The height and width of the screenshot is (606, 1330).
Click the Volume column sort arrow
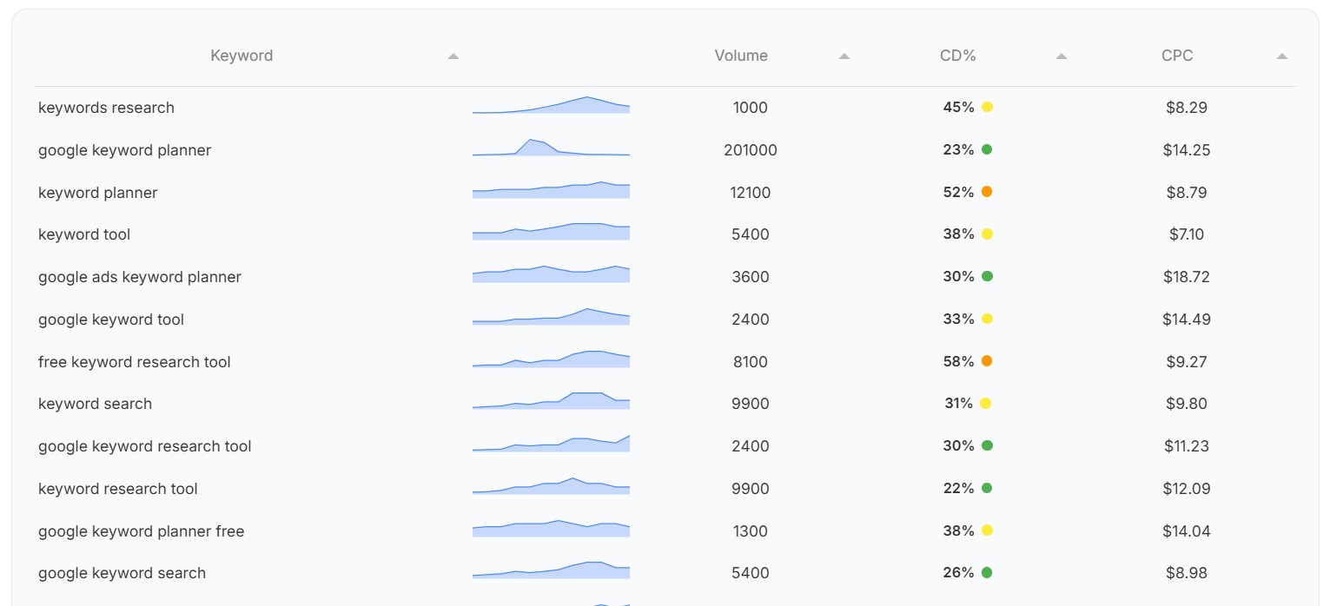[x=842, y=55]
